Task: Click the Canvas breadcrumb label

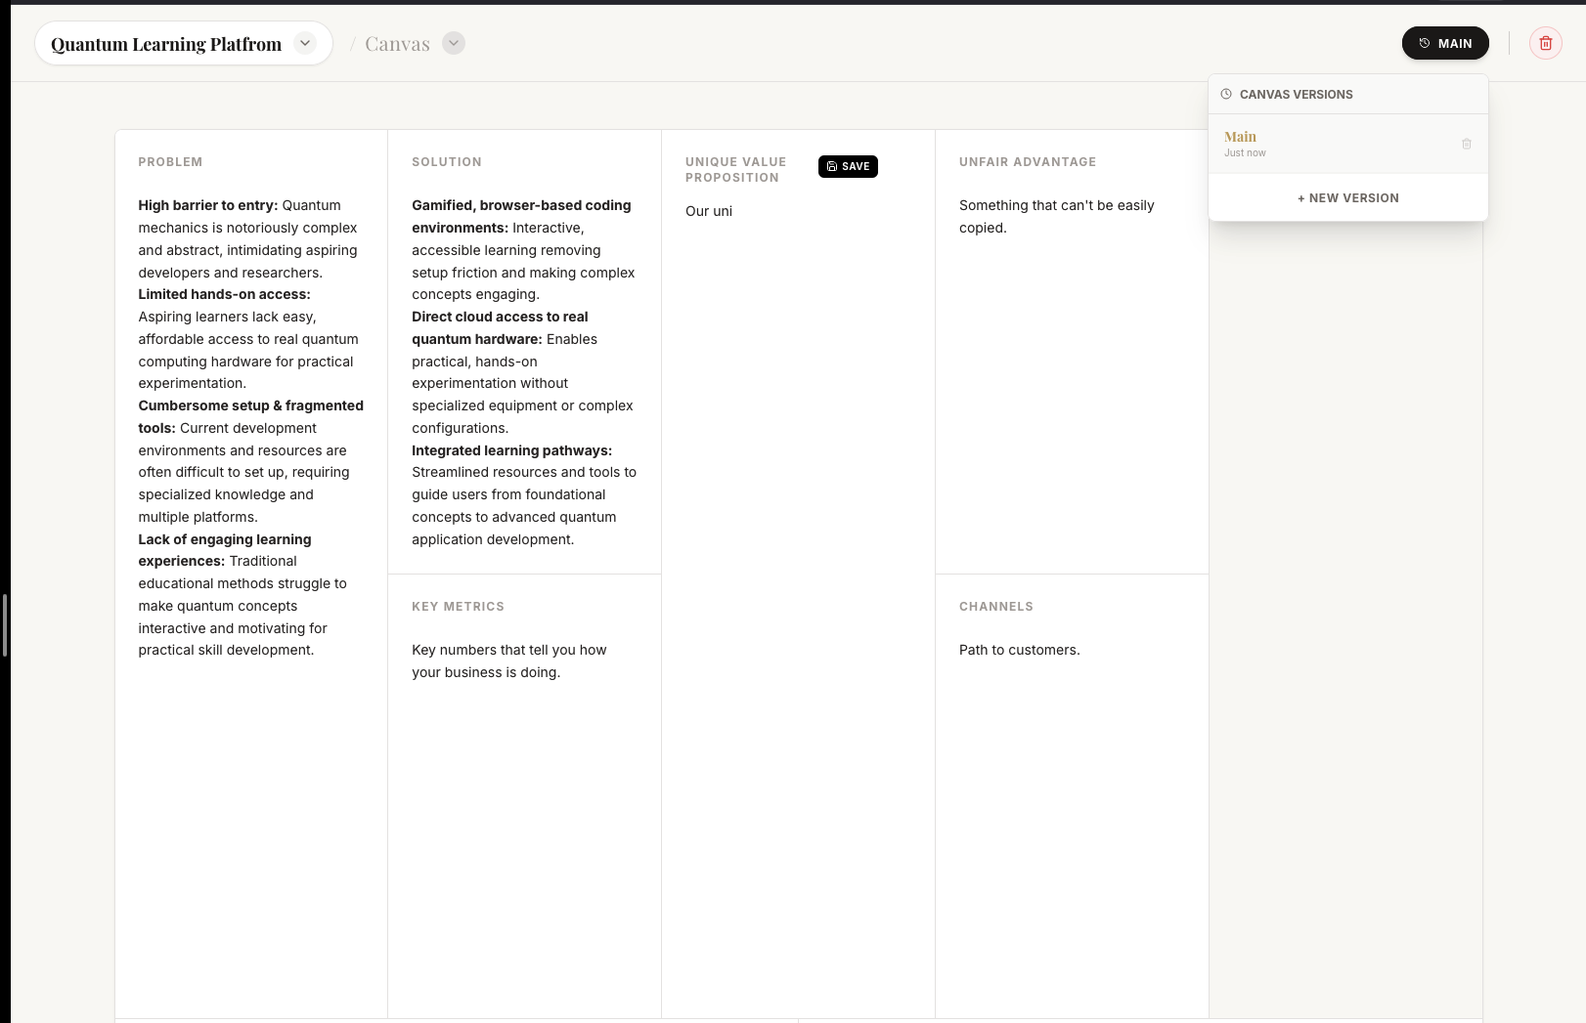Action: tap(397, 43)
